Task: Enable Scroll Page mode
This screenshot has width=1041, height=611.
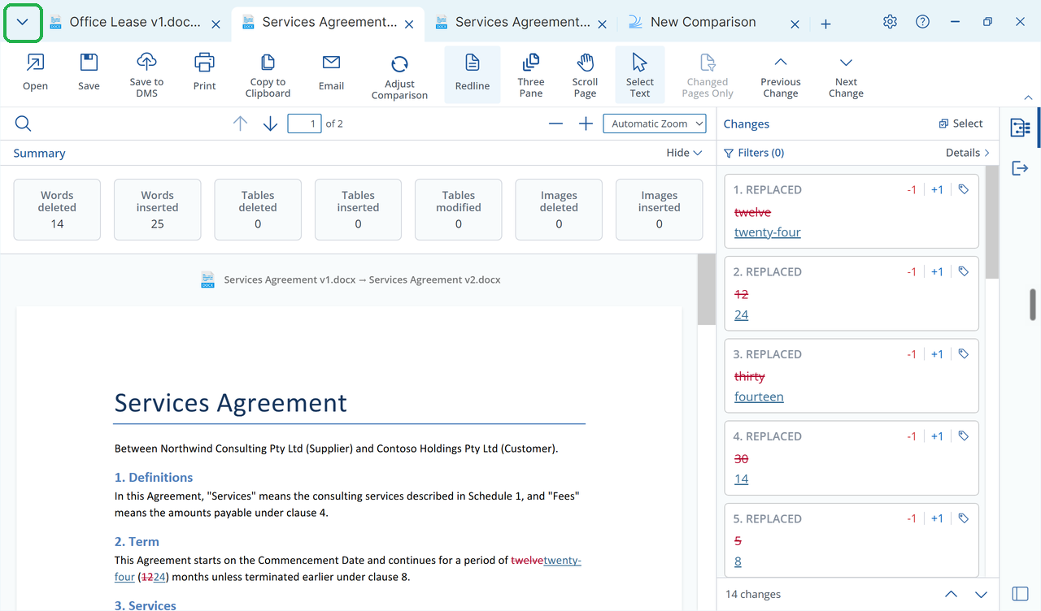Action: [x=585, y=75]
